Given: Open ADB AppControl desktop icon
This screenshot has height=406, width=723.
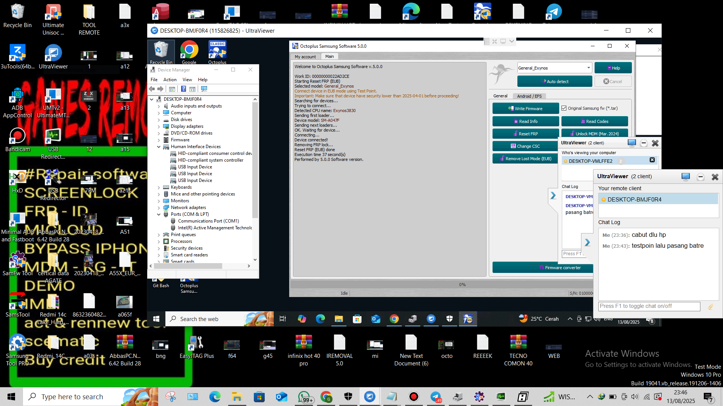Looking at the screenshot, I should coord(17,103).
